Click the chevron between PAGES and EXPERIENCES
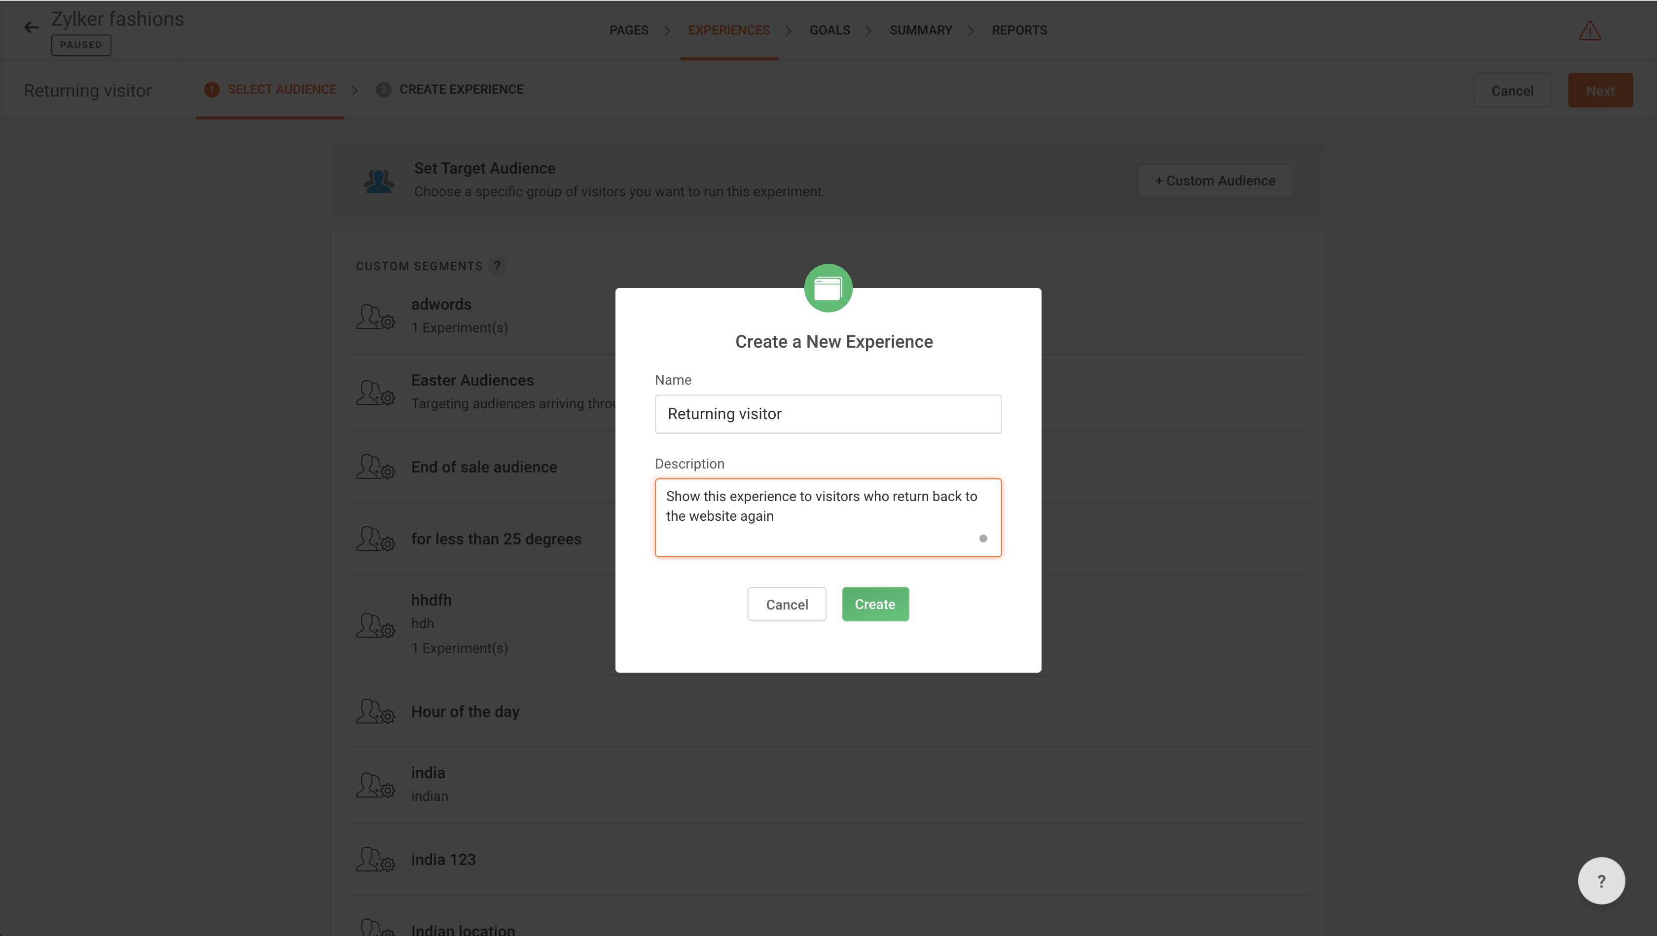This screenshot has height=936, width=1657. click(x=667, y=31)
